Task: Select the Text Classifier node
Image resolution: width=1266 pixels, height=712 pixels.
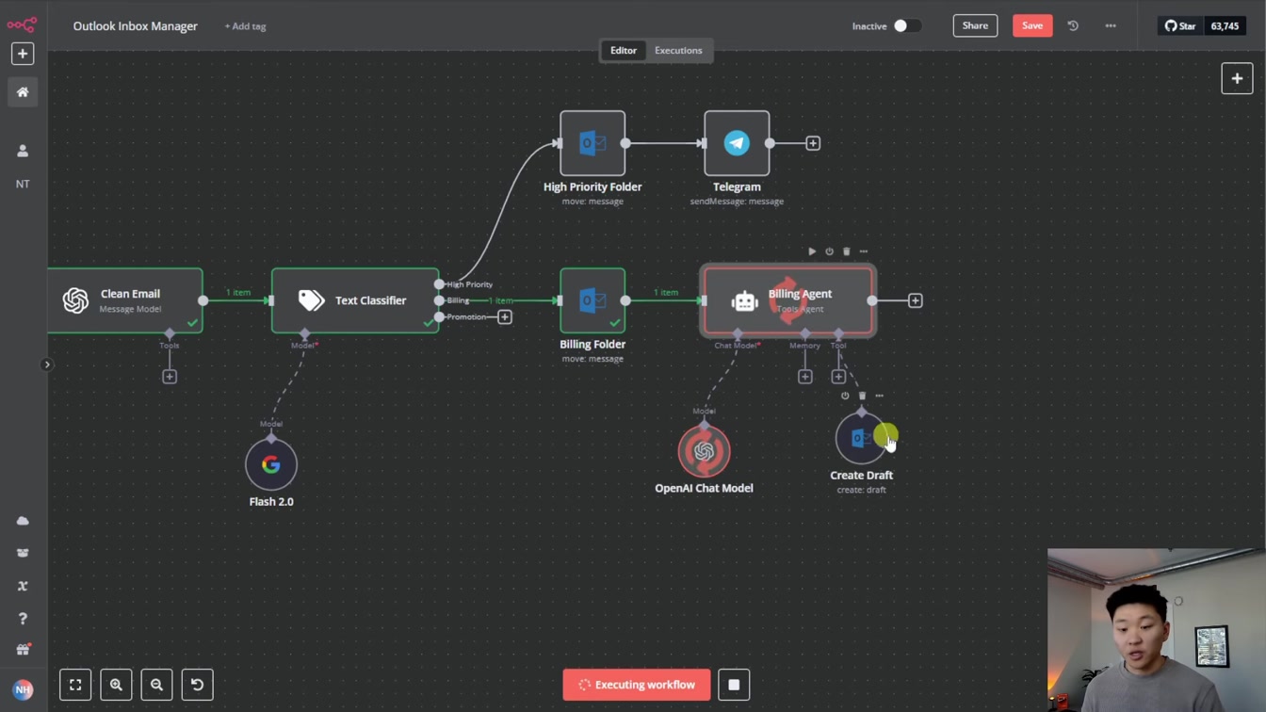Action: click(x=355, y=300)
